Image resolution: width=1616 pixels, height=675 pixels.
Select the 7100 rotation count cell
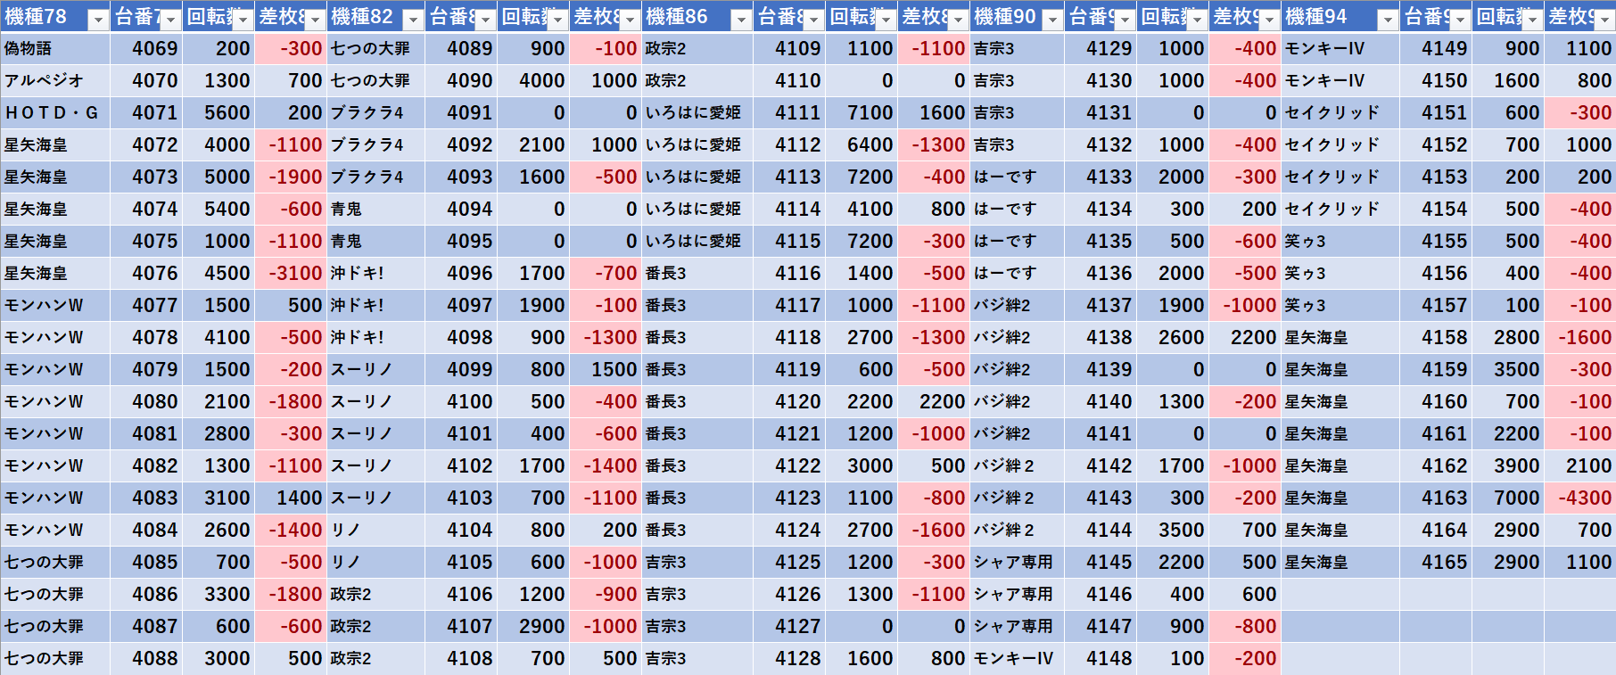(862, 112)
